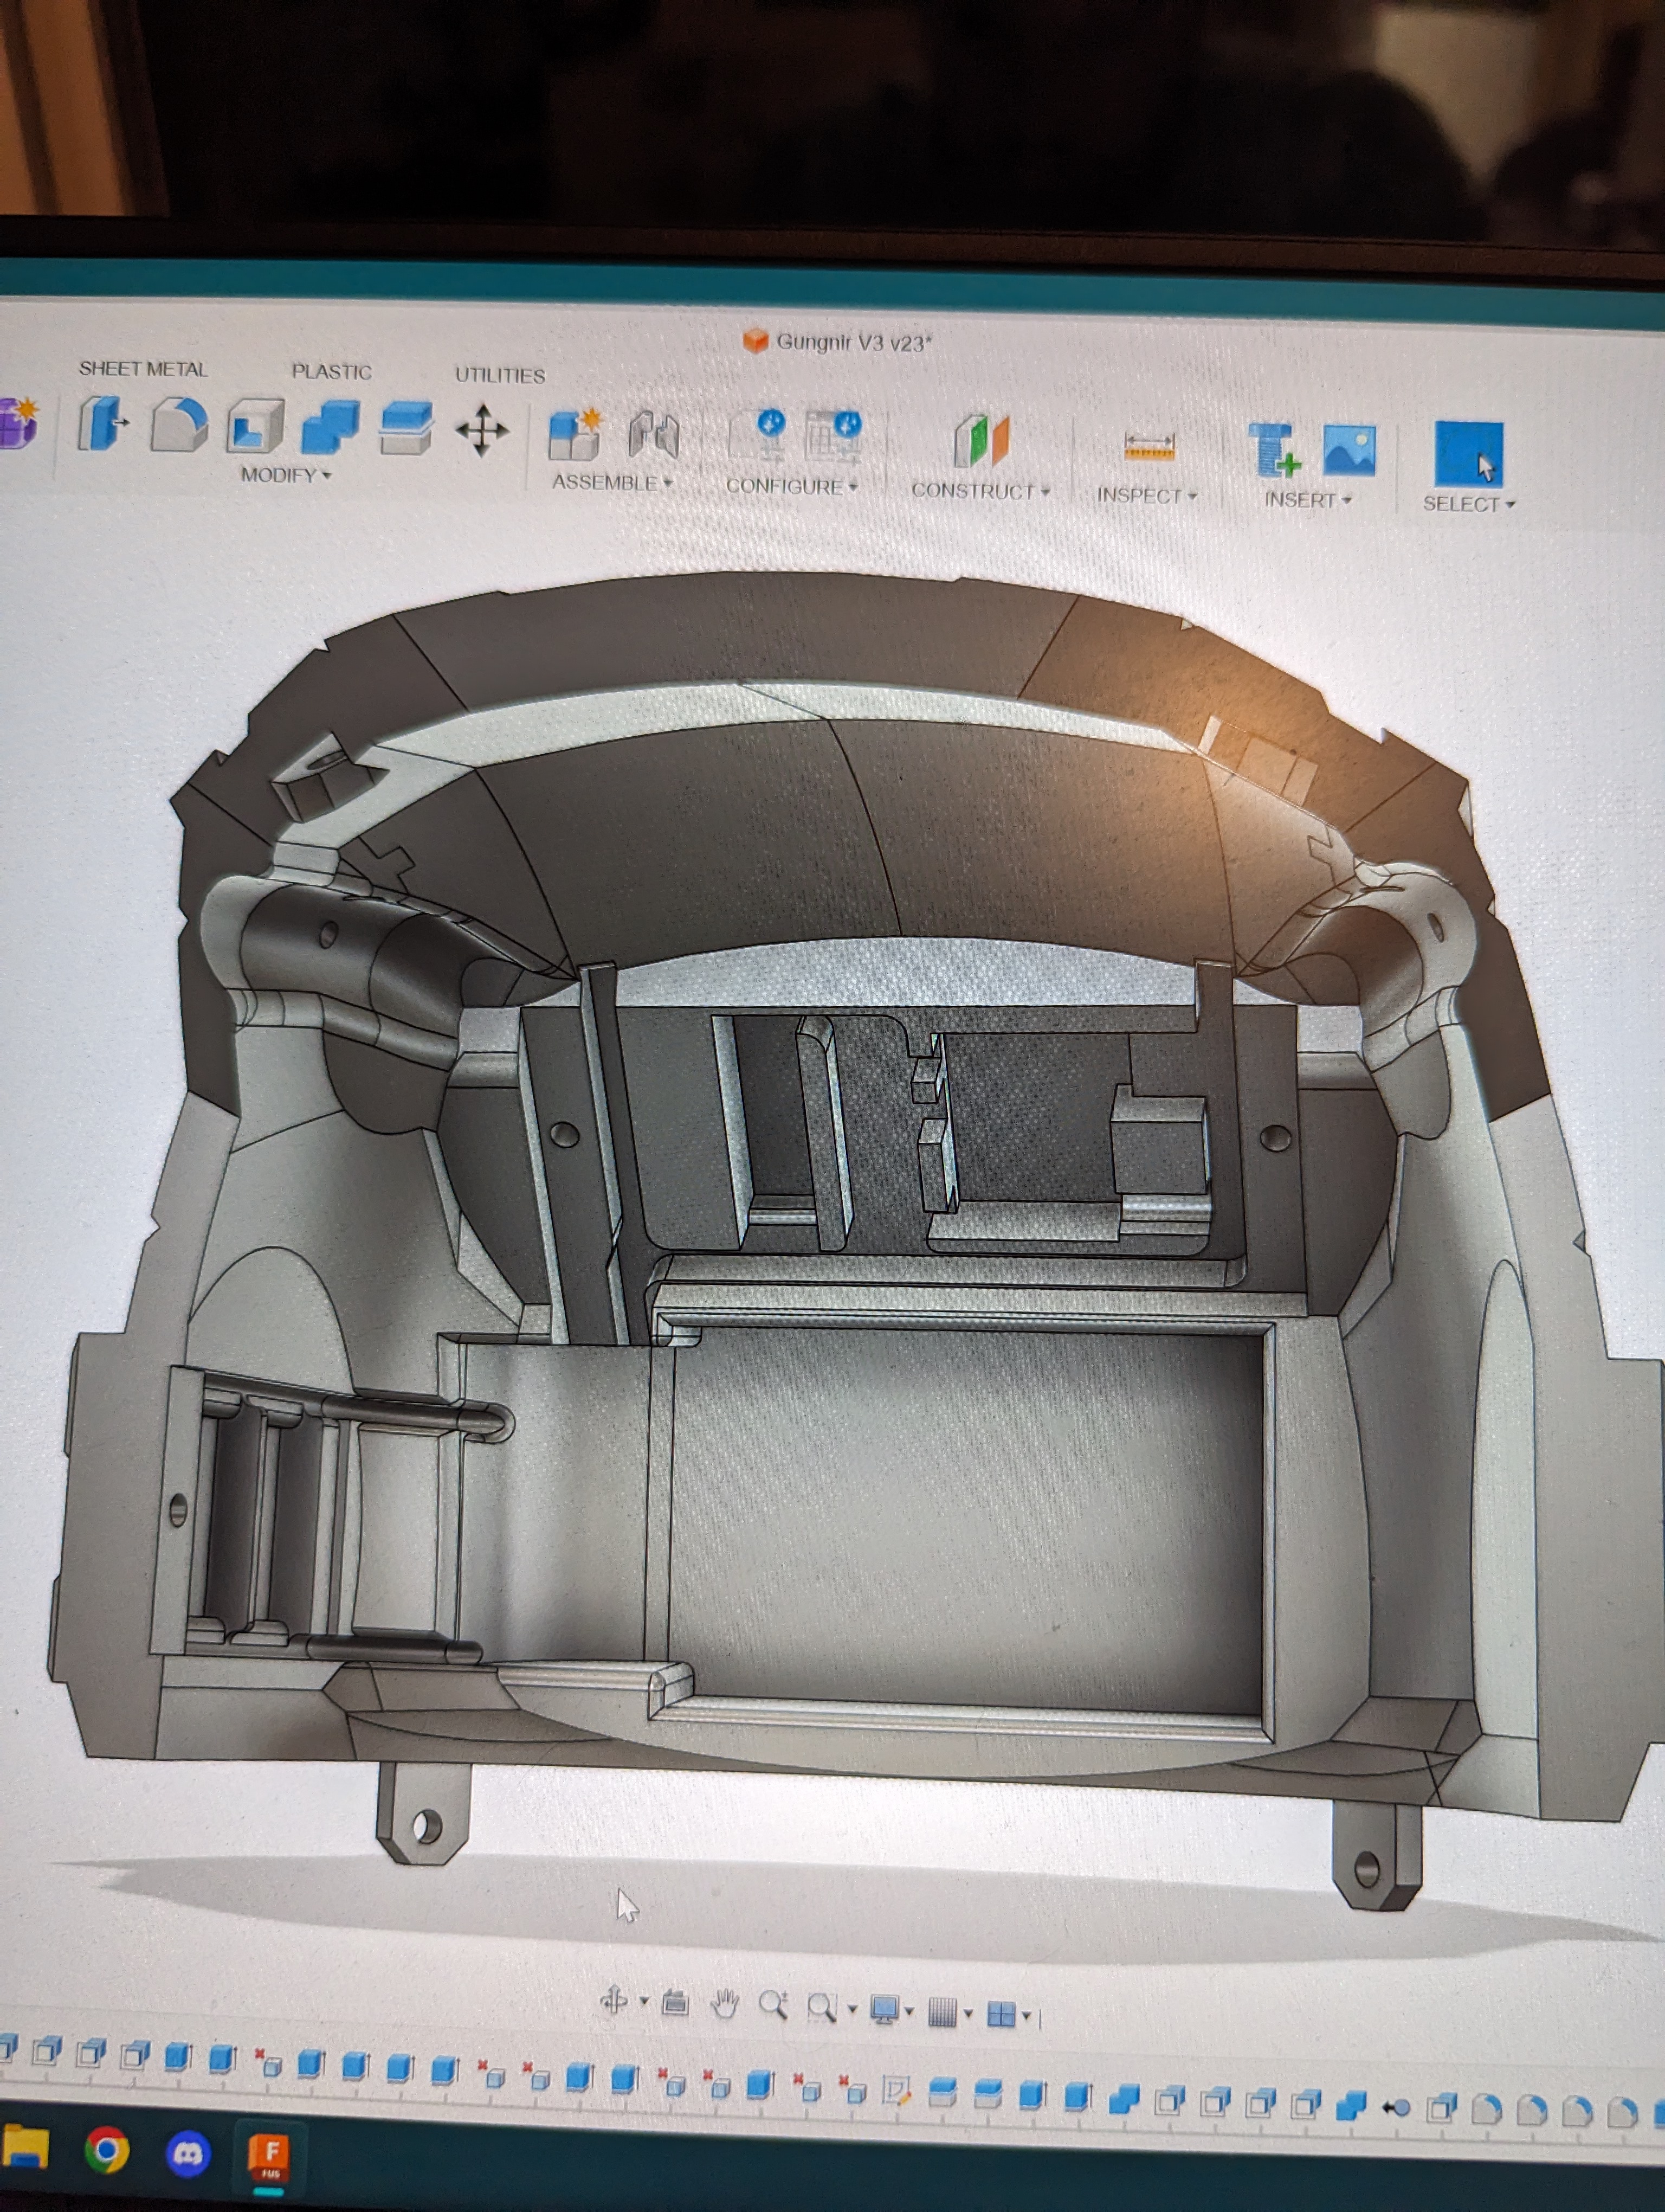Switch to the PLASTIC tab

pos(331,372)
